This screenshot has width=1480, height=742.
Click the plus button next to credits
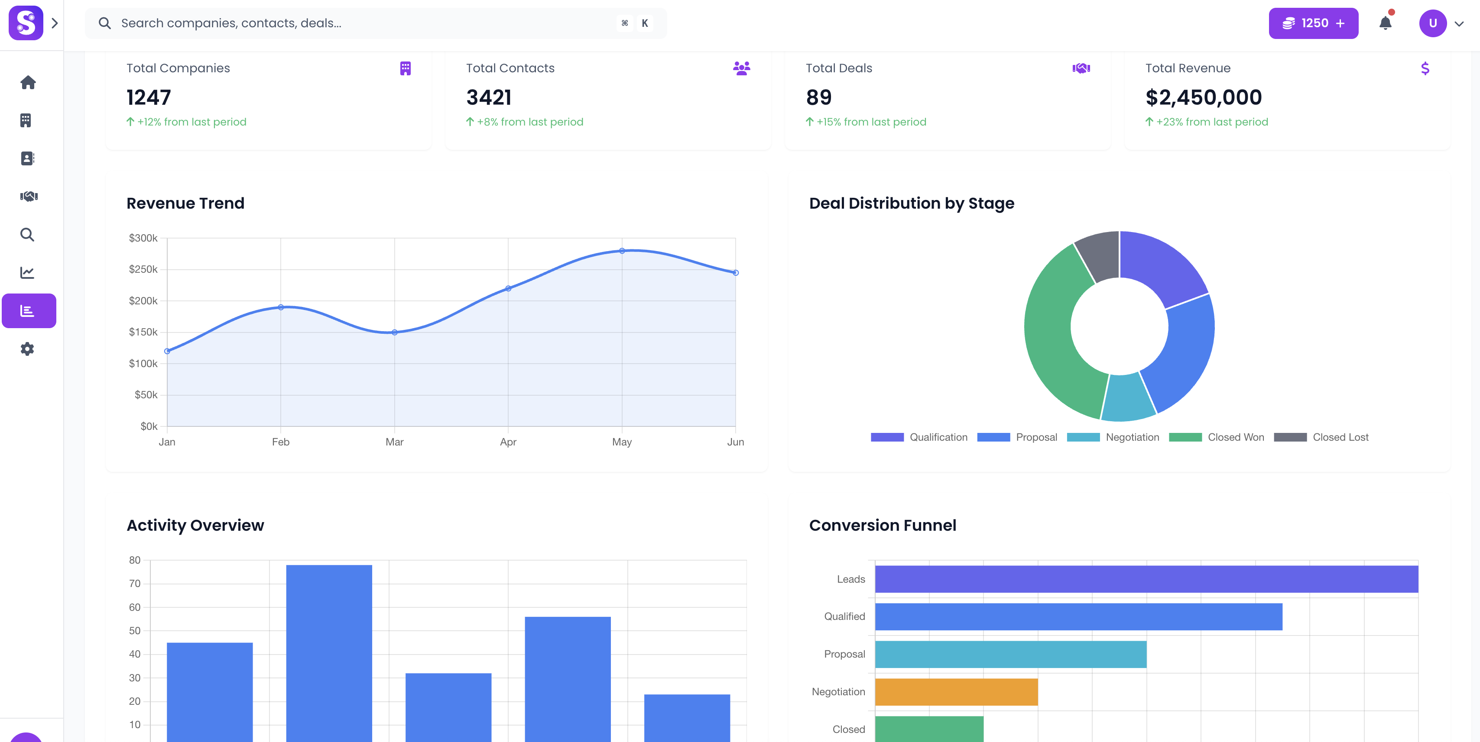point(1340,23)
